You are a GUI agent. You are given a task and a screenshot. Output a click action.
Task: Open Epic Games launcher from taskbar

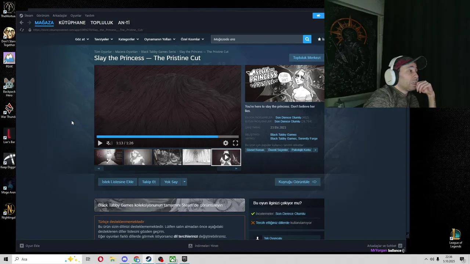[x=184, y=259]
